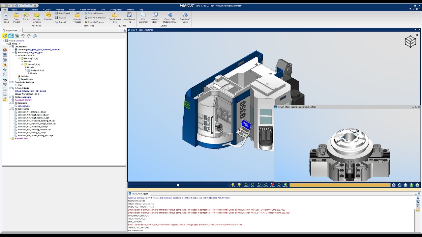The height and width of the screenshot is (237, 422).
Task: Open the Recent projects dropdown
Action: pyautogui.click(x=26, y=18)
